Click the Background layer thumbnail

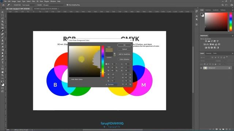pyautogui.click(x=205, y=68)
